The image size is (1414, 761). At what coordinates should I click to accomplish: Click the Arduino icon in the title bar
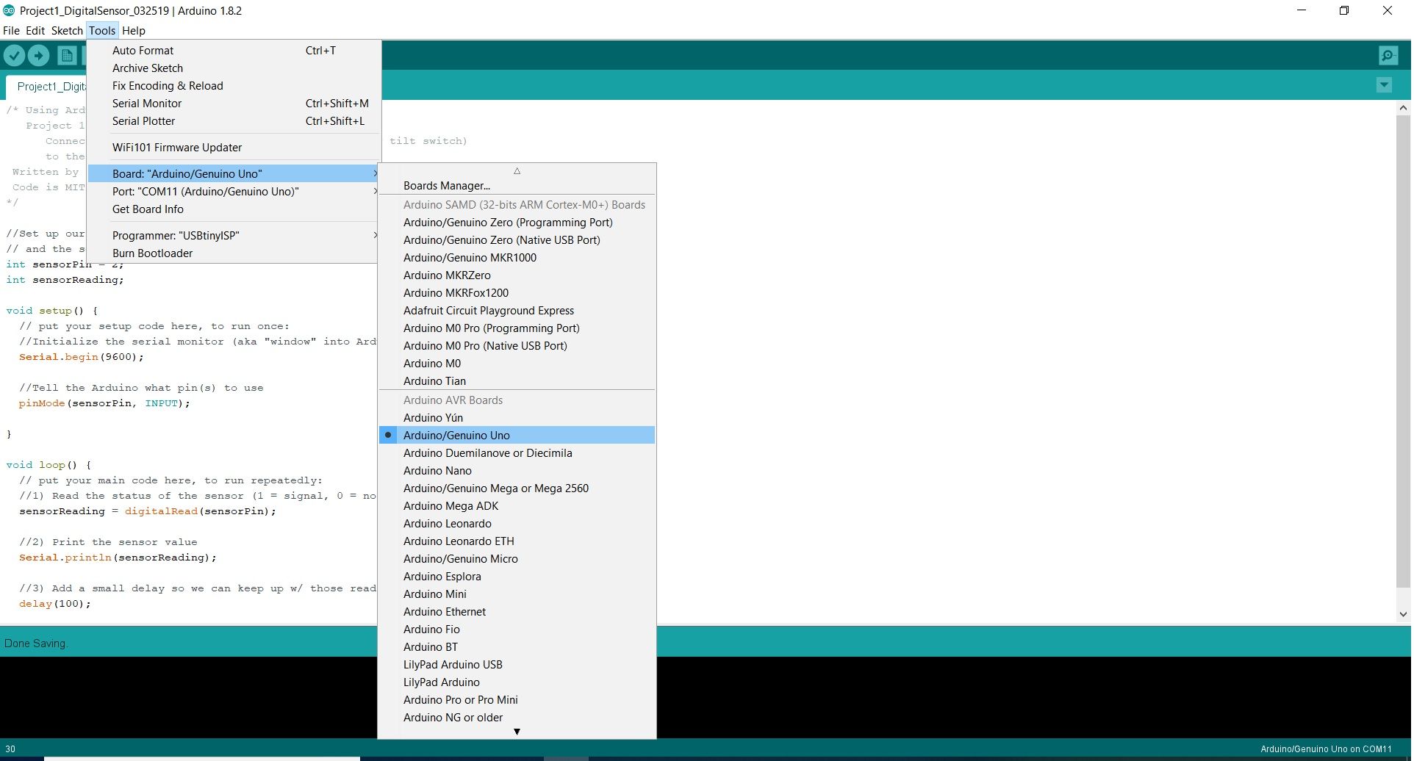point(9,10)
